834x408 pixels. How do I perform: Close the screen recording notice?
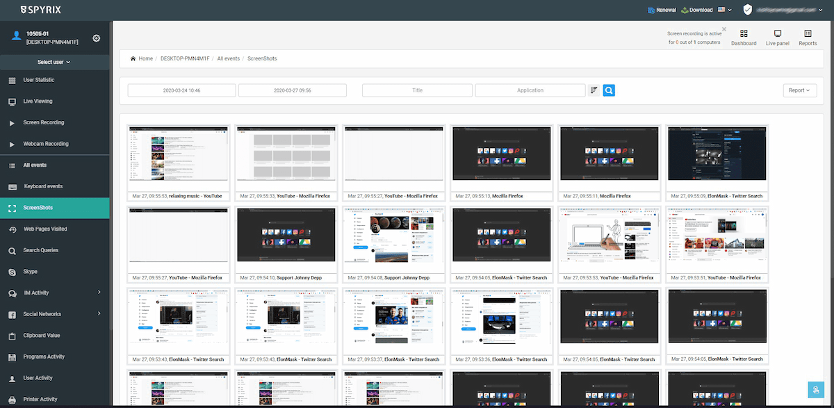coord(723,29)
